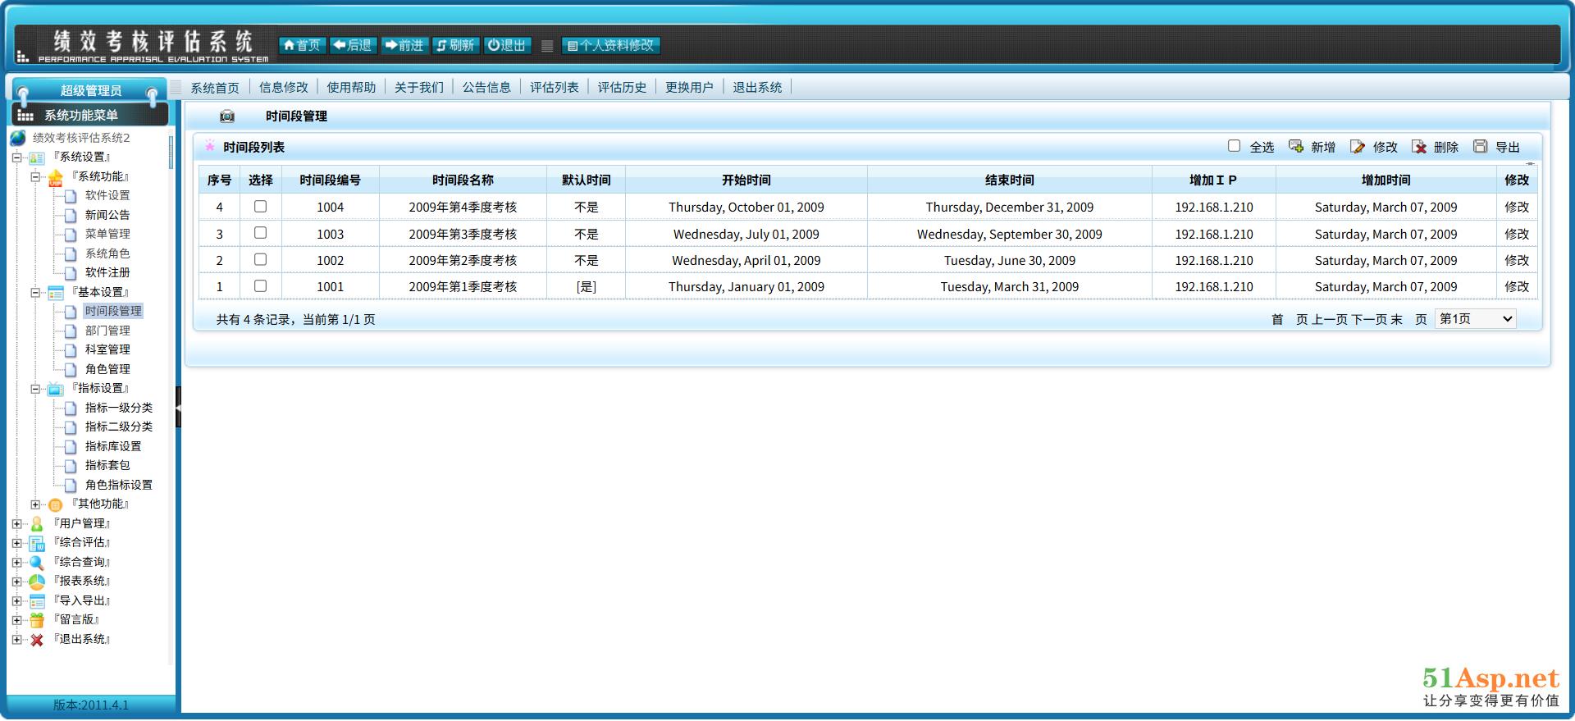
Task: Open 部门管理 in the sidebar tree
Action: point(107,331)
